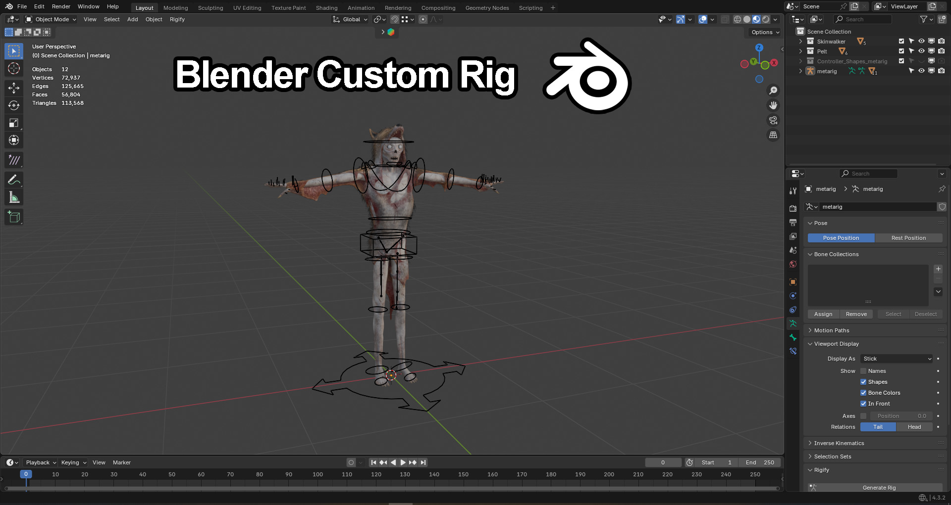Activate the 3D Cursor tool

[14, 68]
